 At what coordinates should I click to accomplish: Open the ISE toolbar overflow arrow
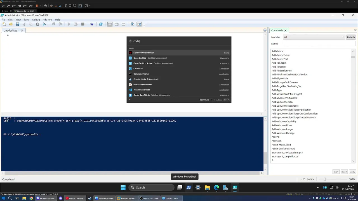pos(144,25)
